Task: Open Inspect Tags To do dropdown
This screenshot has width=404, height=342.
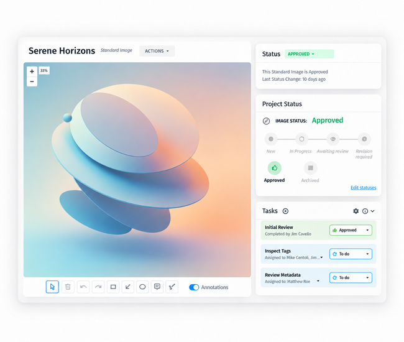Action: [351, 254]
